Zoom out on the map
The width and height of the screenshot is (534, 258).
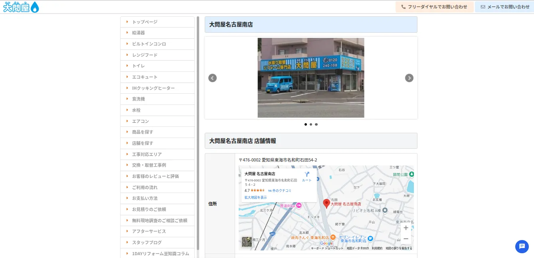pos(406,238)
